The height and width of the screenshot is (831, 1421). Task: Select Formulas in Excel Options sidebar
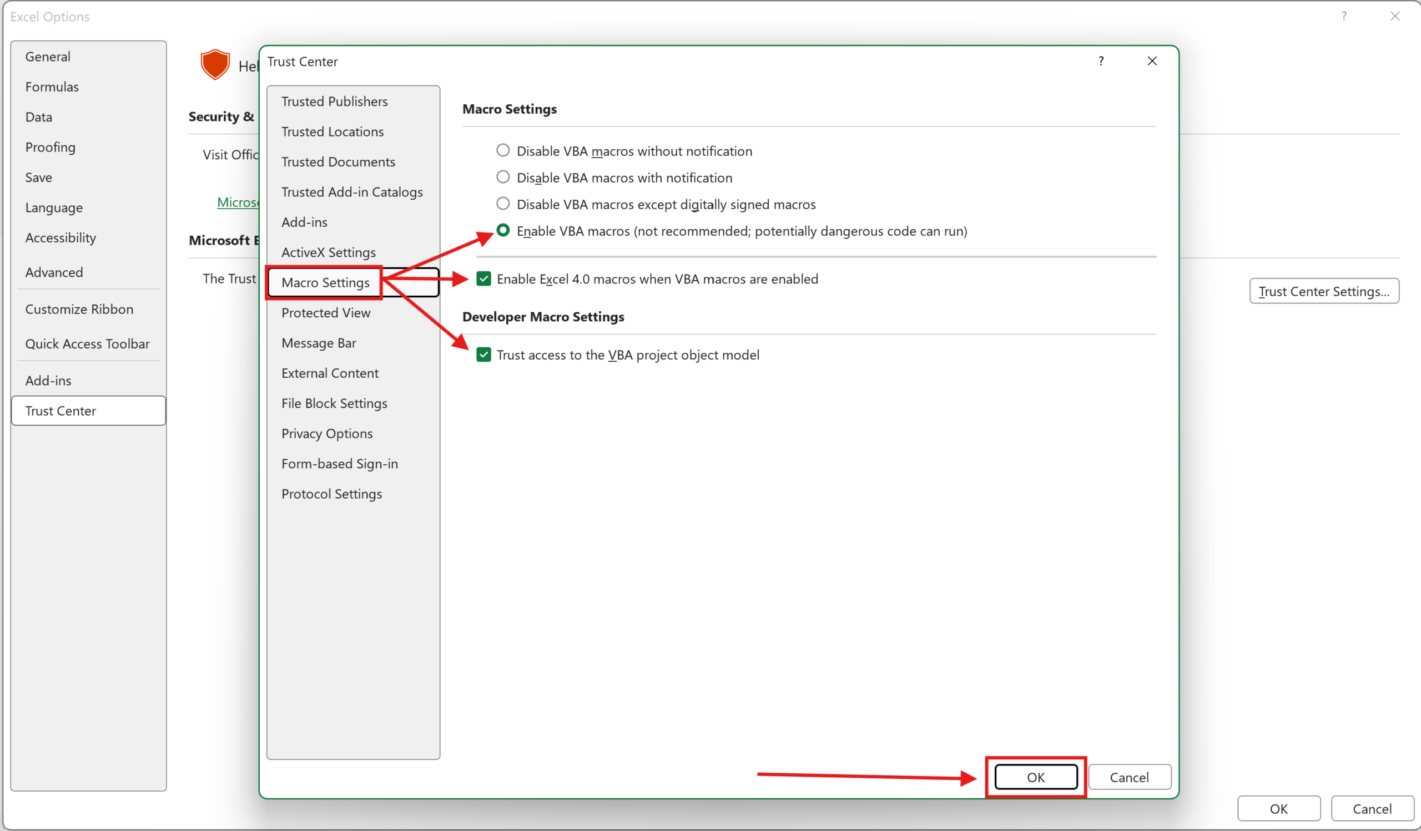click(x=88, y=87)
